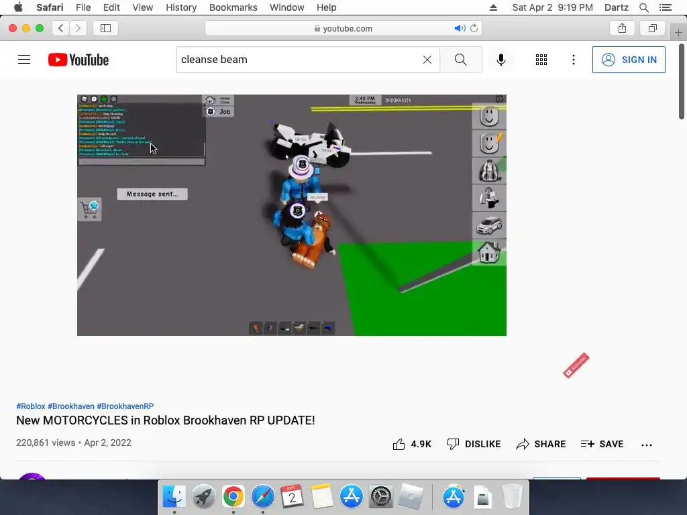Go to the YouTube home logo
Screen dimensions: 687x515
(x=78, y=60)
